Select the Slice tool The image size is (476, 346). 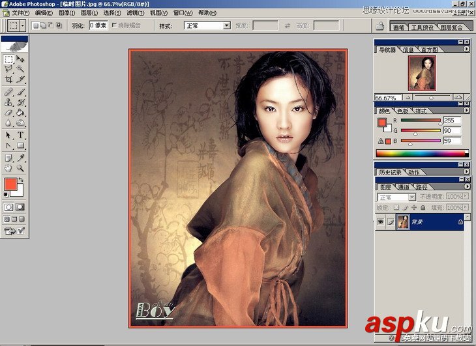point(20,79)
